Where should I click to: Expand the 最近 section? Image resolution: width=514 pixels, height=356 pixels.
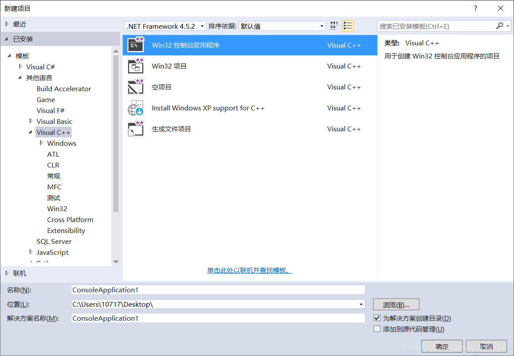[7, 24]
